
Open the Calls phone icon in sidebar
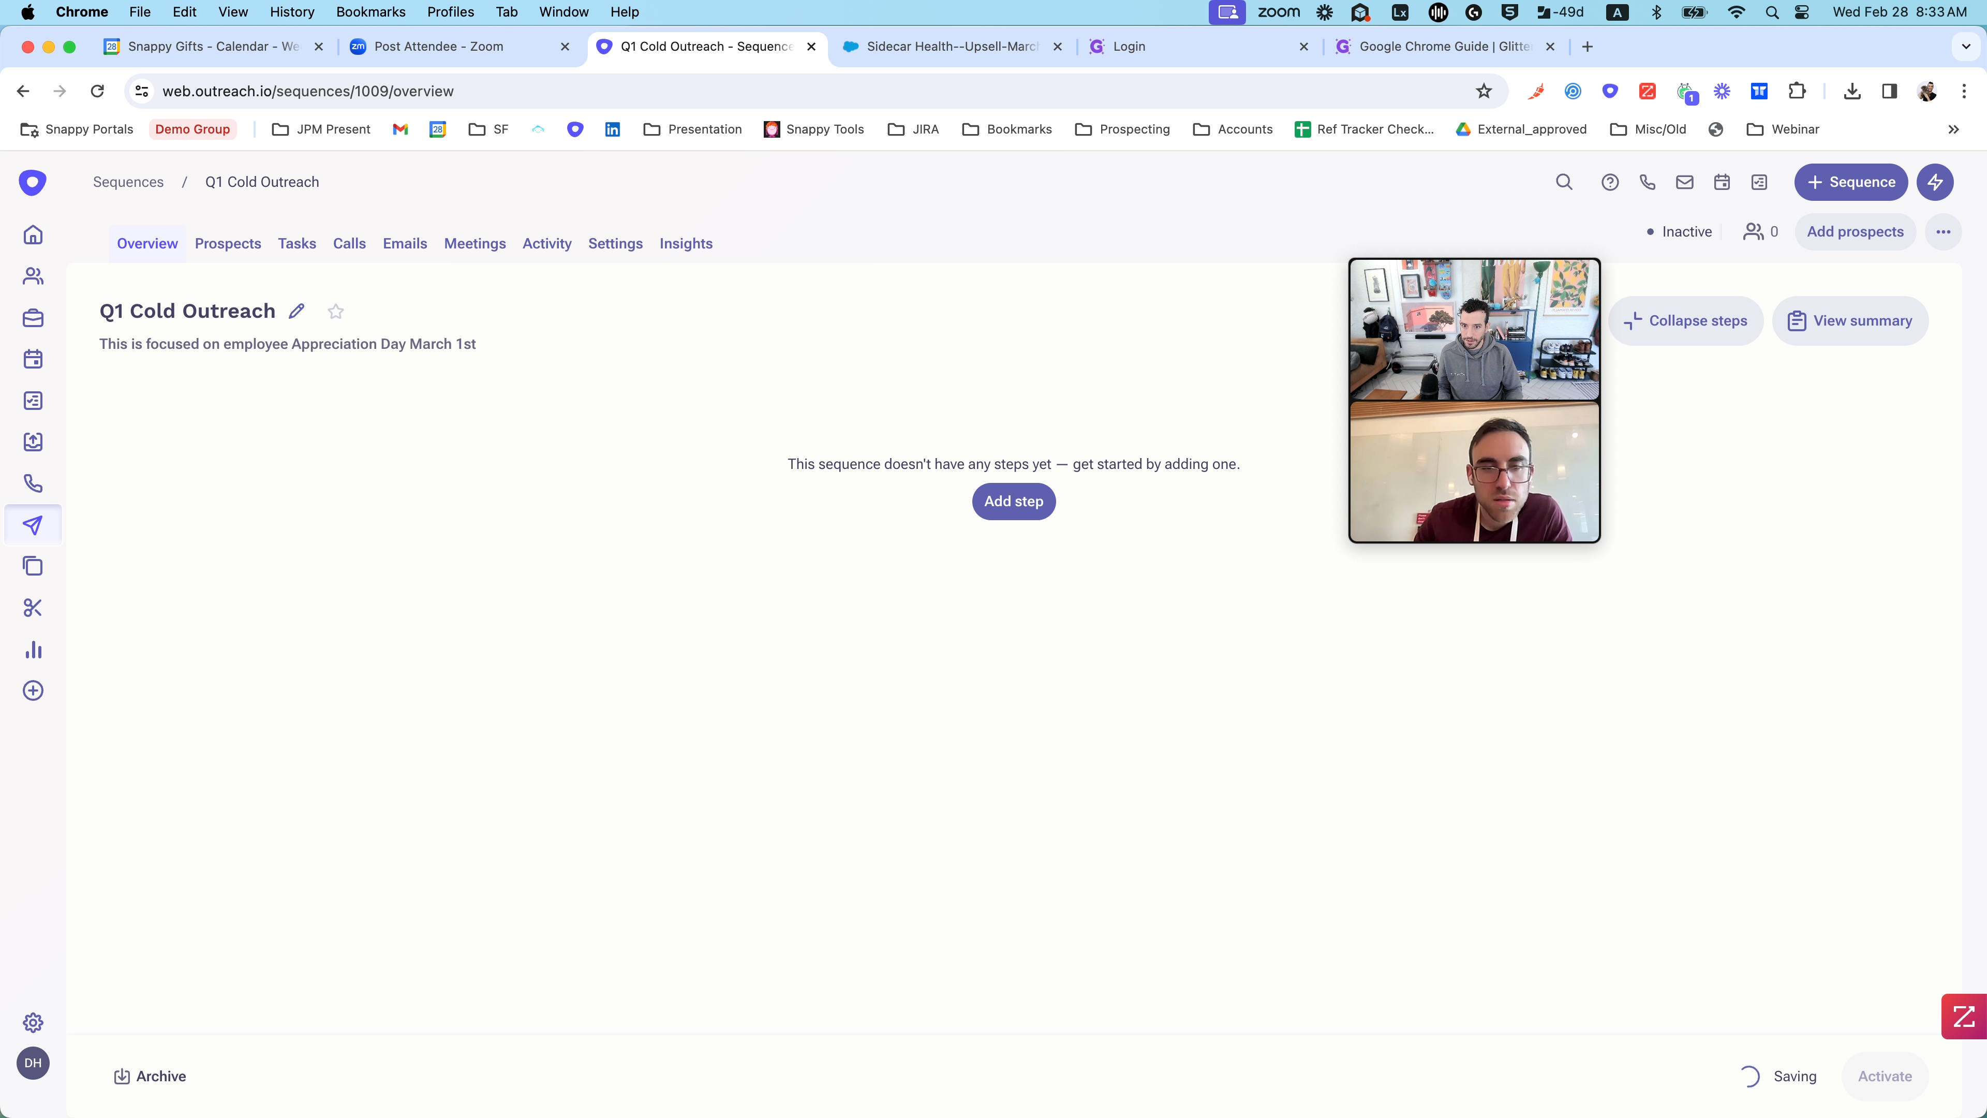tap(33, 484)
